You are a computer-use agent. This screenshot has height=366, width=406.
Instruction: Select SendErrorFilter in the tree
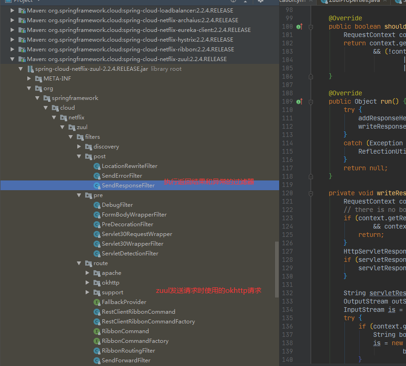pyautogui.click(x=122, y=176)
